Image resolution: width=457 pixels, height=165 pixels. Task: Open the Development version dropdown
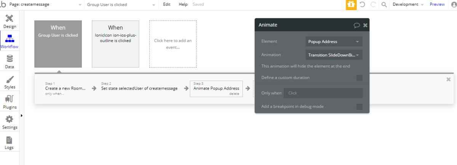408,5
